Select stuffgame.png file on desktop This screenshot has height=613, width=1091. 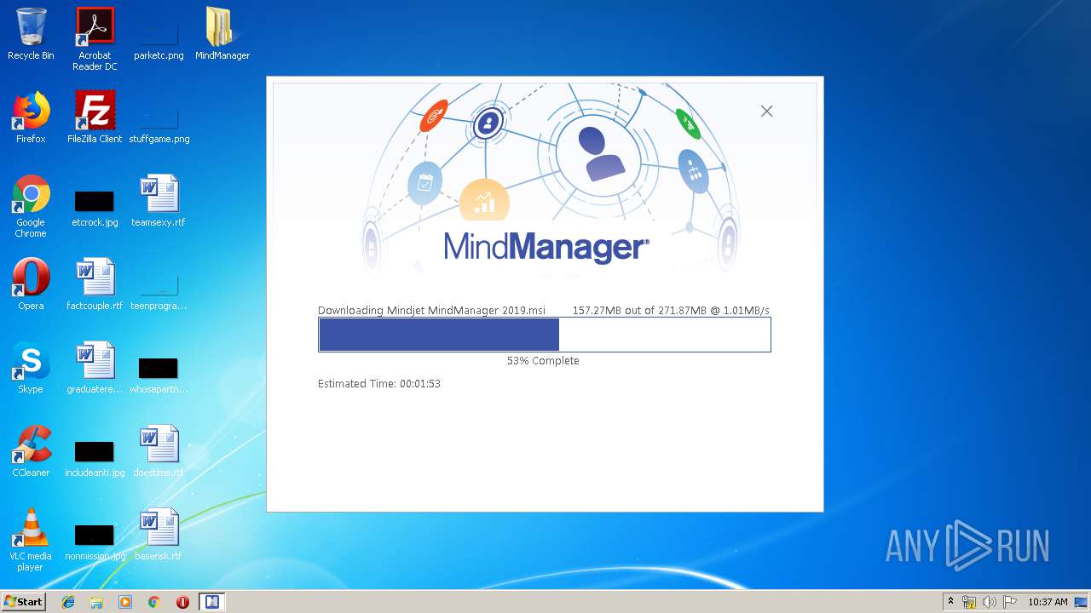click(159, 123)
